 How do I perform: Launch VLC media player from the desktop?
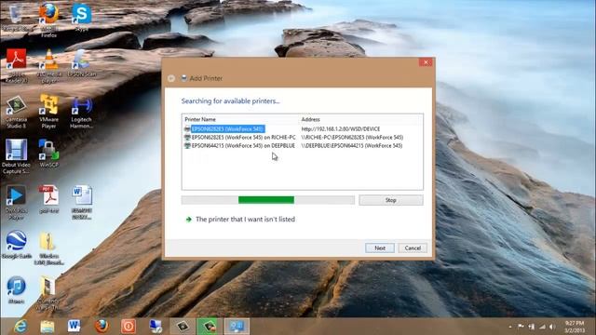[x=49, y=65]
